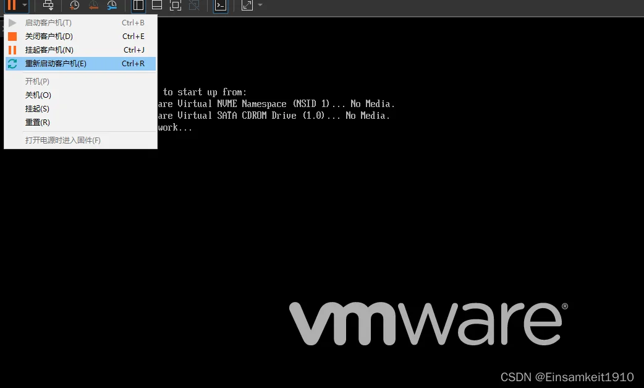The width and height of the screenshot is (644, 388).
Task: Revert to snapshot using the clock-arrow icon
Action: point(93,5)
